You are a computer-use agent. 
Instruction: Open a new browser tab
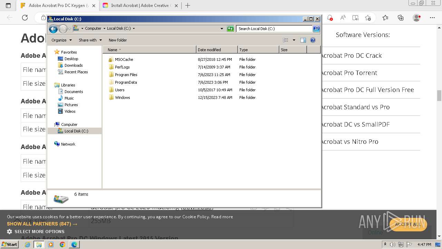(188, 6)
